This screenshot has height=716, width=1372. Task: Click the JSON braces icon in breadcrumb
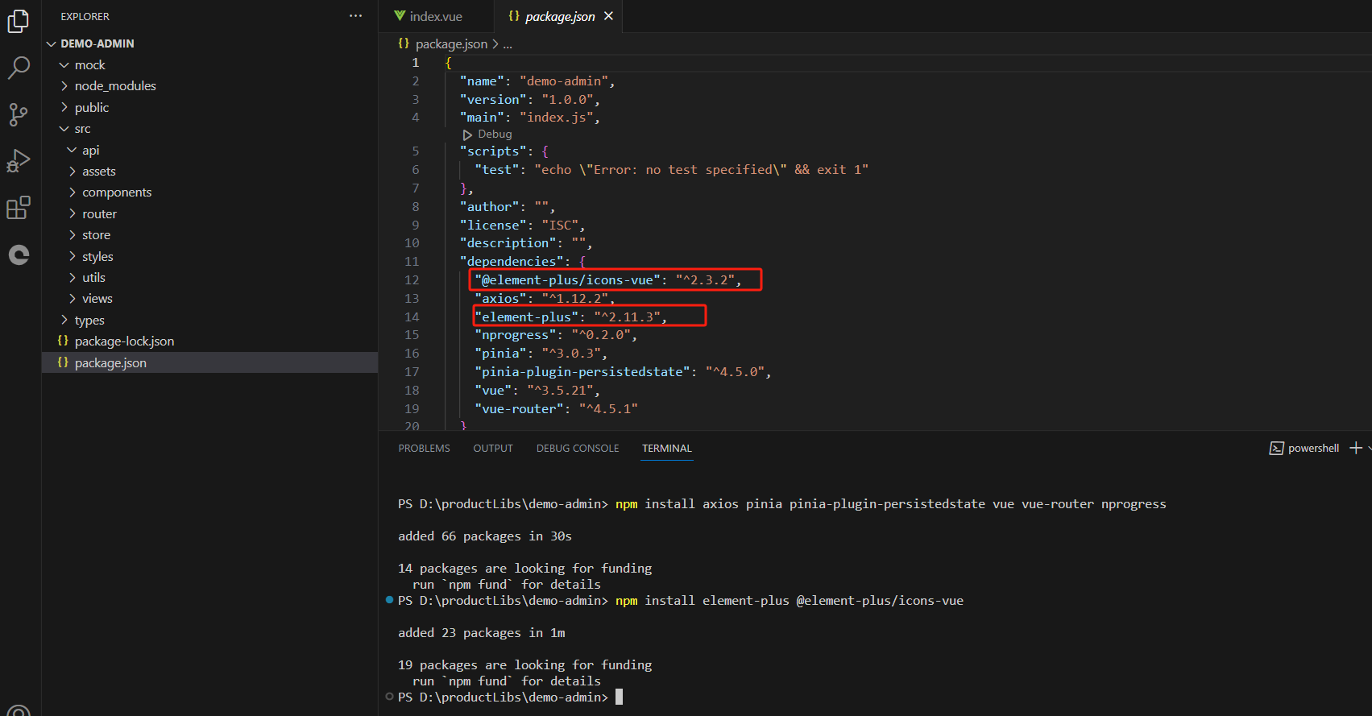pos(404,43)
